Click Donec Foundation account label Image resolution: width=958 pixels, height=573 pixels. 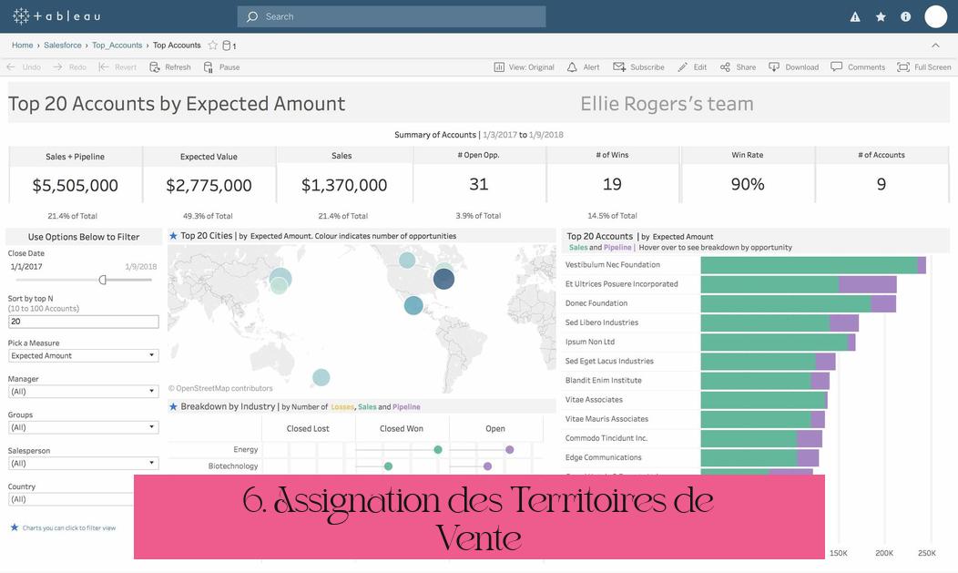tap(596, 303)
